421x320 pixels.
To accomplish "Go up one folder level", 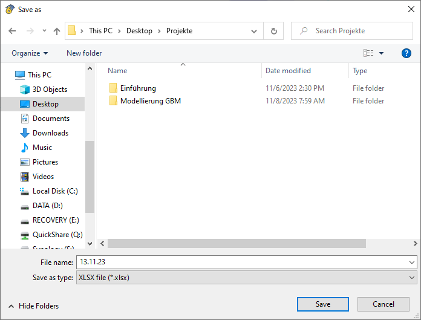I will tap(57, 31).
